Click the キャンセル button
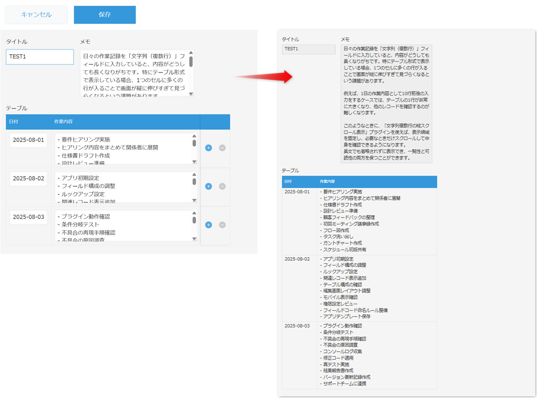The height and width of the screenshot is (398, 537). [36, 15]
